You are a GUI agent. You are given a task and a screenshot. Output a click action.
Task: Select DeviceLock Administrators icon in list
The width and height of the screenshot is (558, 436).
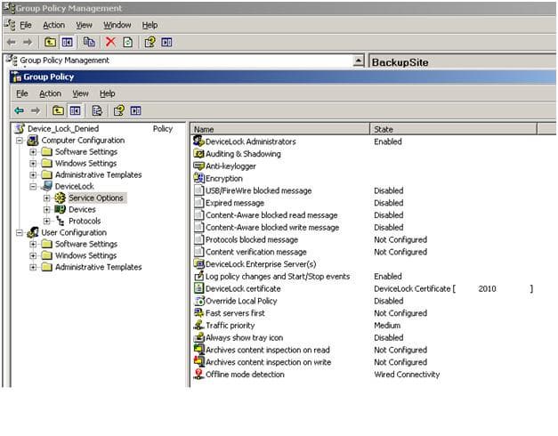198,141
